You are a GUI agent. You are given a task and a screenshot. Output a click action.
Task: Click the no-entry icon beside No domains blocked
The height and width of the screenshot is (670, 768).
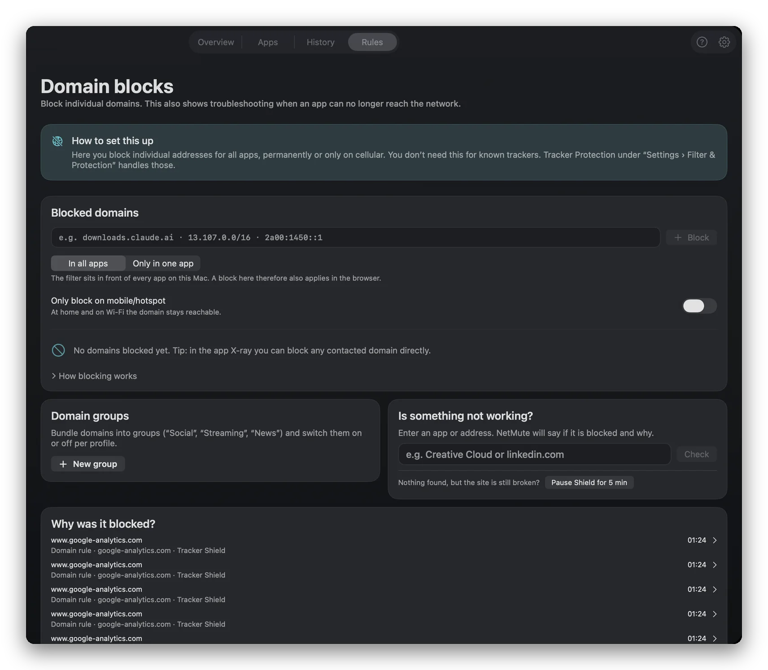[58, 350]
